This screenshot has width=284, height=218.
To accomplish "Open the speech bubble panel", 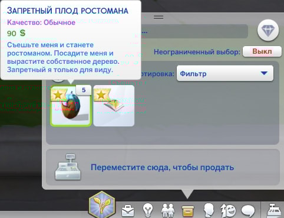I will click(247, 210).
